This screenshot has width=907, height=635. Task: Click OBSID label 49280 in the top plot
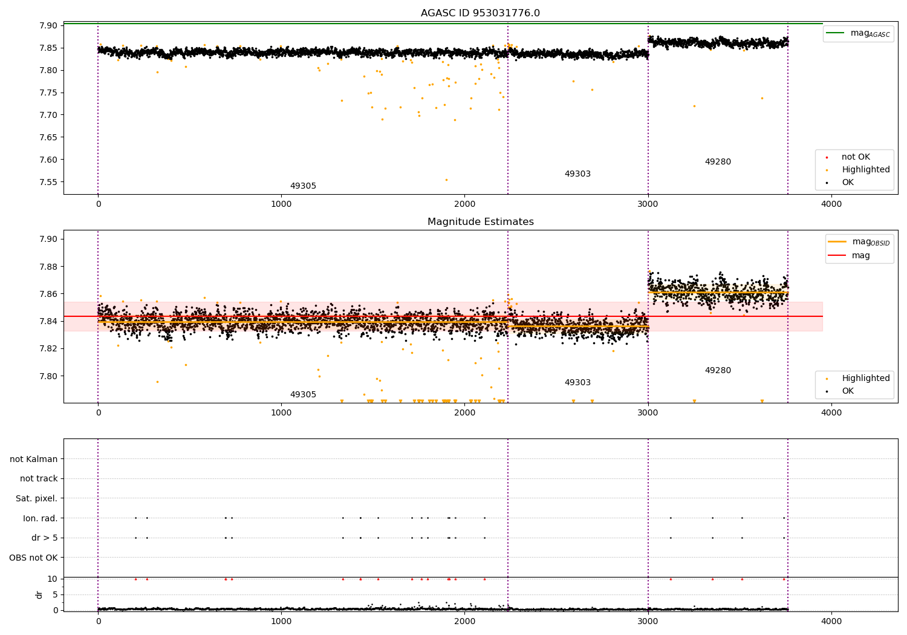coord(718,162)
